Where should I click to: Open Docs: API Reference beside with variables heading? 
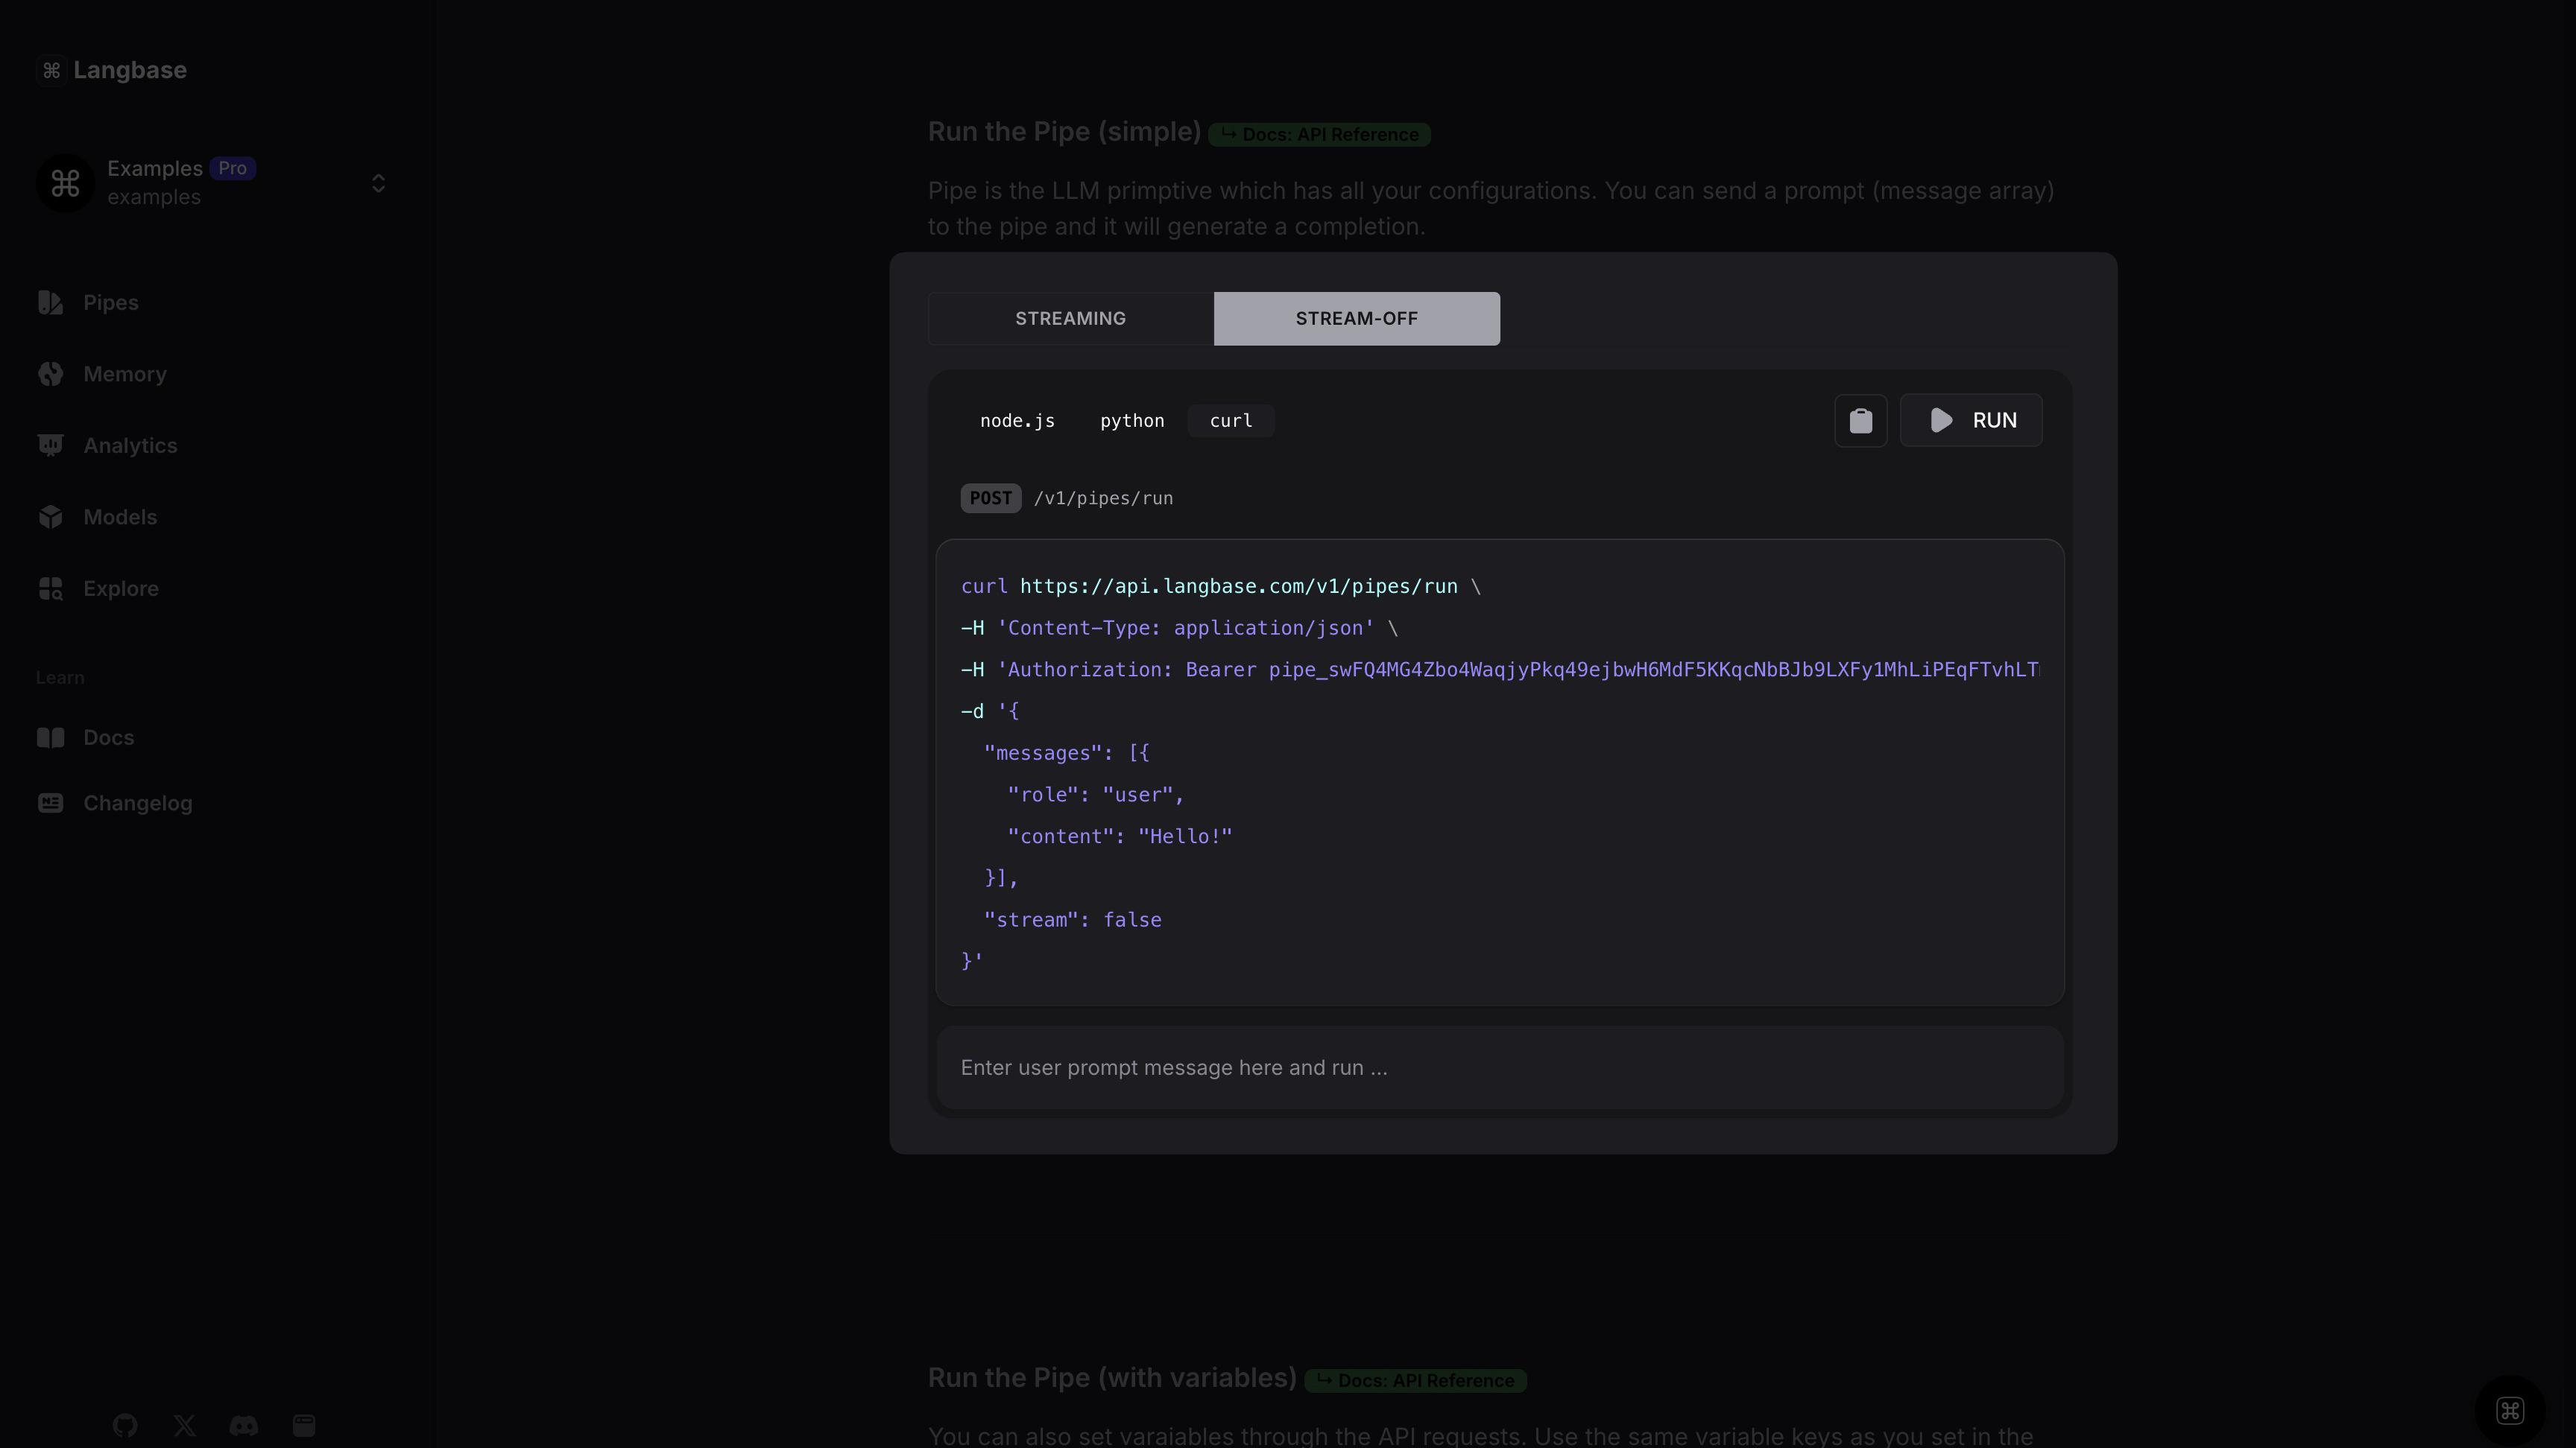click(1415, 1381)
